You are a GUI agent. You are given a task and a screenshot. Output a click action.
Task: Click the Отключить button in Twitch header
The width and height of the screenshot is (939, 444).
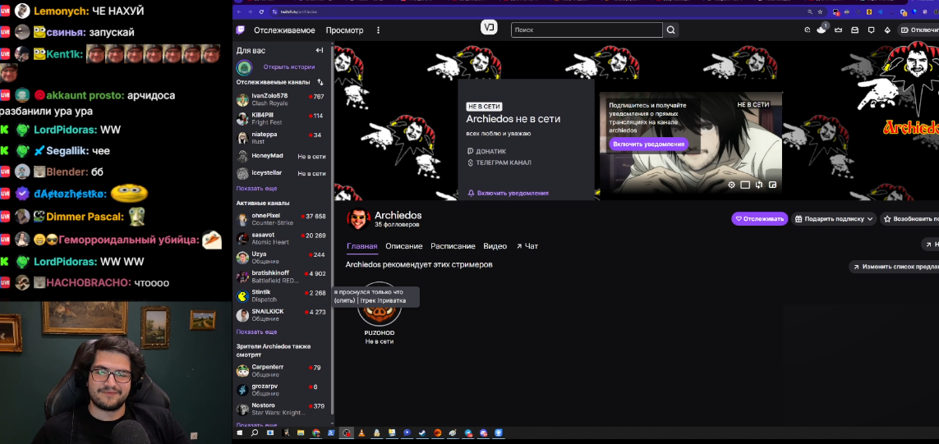[x=918, y=30]
